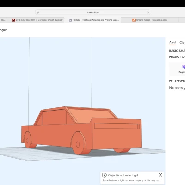Reload the page with the refresh icon
The height and width of the screenshot is (185, 185).
click(x=148, y=12)
